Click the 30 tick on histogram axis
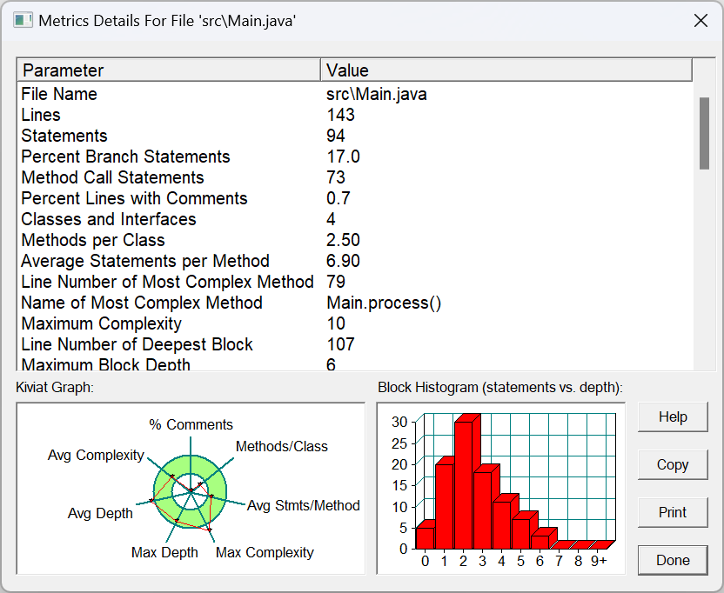Screen dimensions: 724x593 399,422
